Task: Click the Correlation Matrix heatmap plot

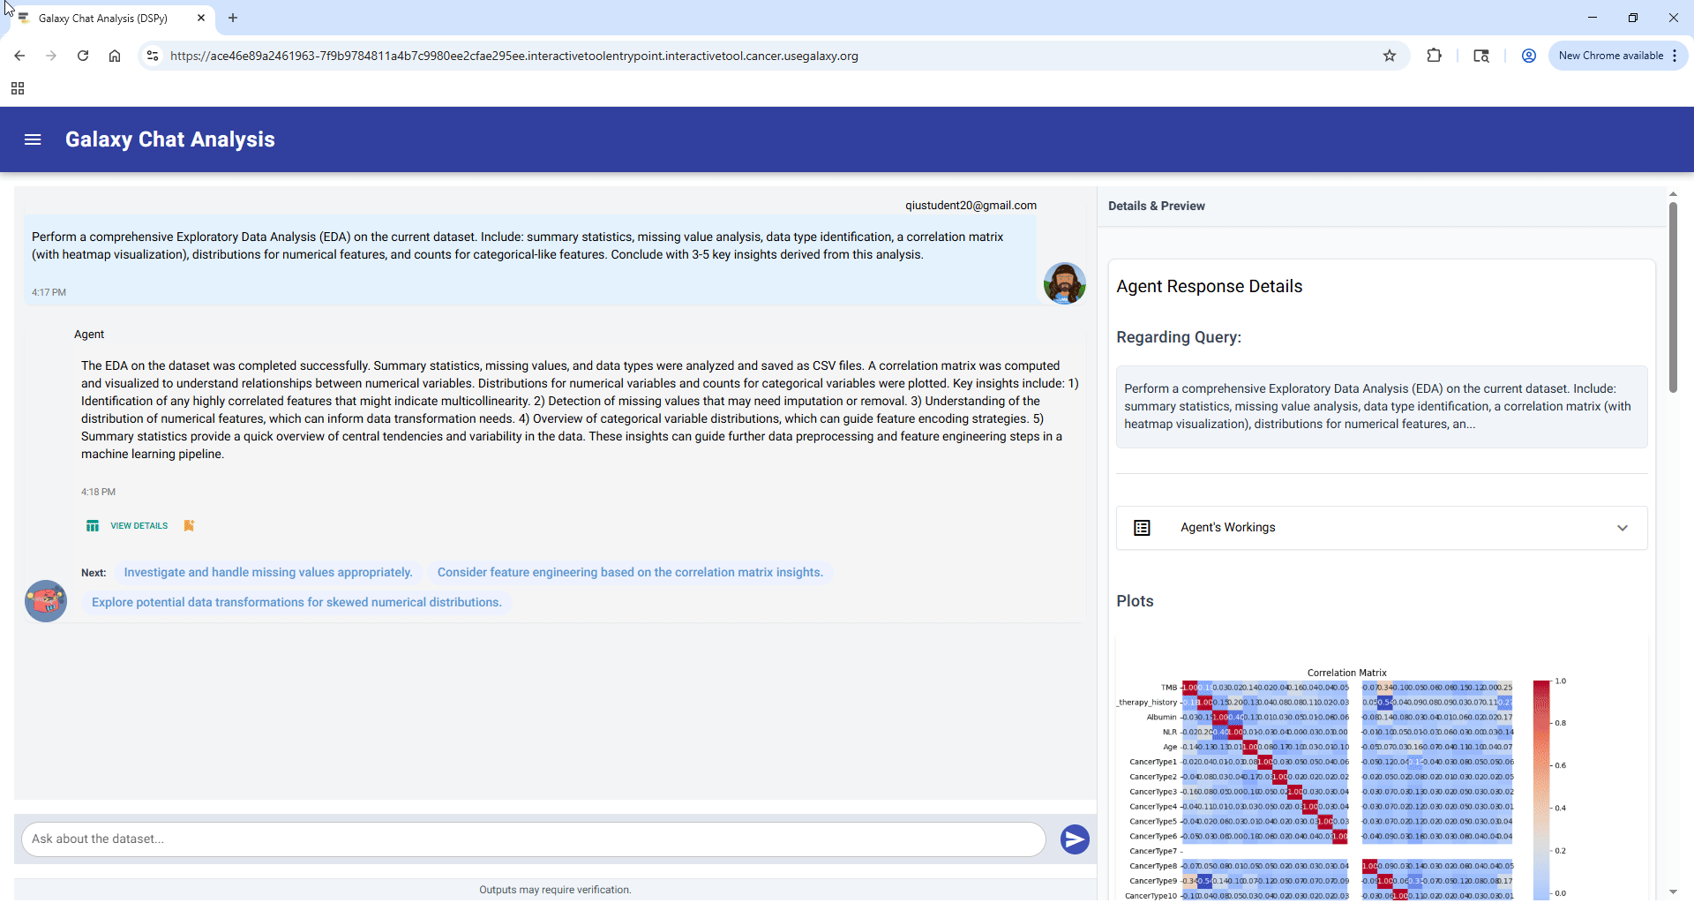Action: coord(1346,784)
